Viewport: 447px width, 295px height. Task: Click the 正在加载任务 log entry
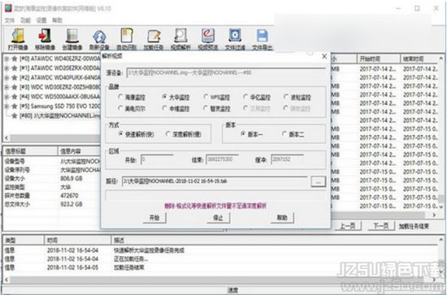pos(131,259)
